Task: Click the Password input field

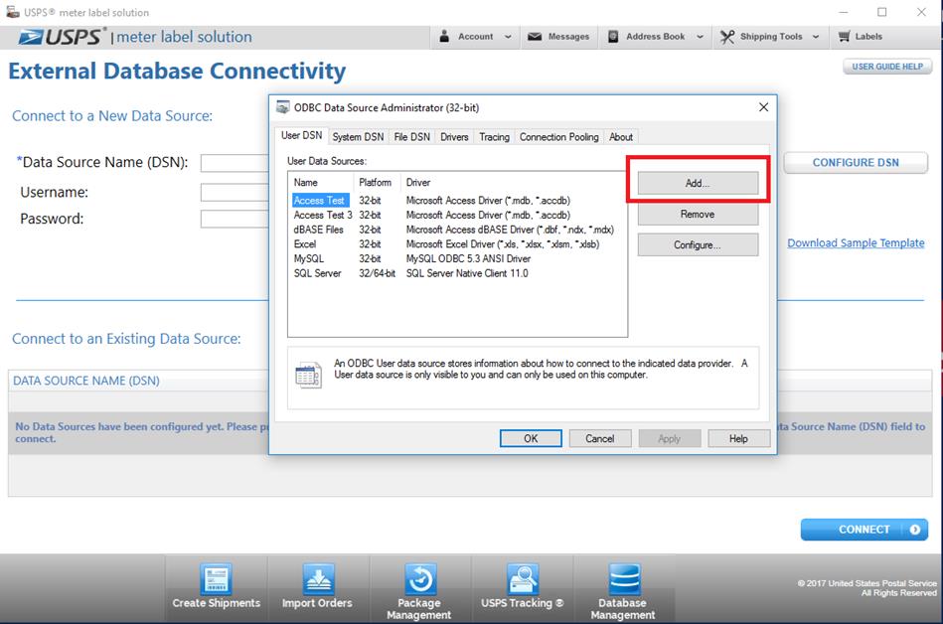Action: 235,219
